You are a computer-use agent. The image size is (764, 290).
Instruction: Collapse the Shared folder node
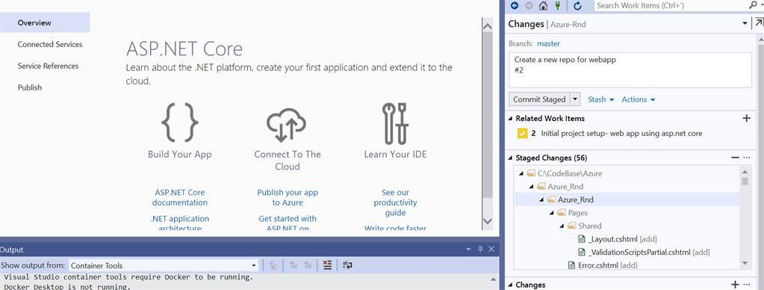[562, 226]
